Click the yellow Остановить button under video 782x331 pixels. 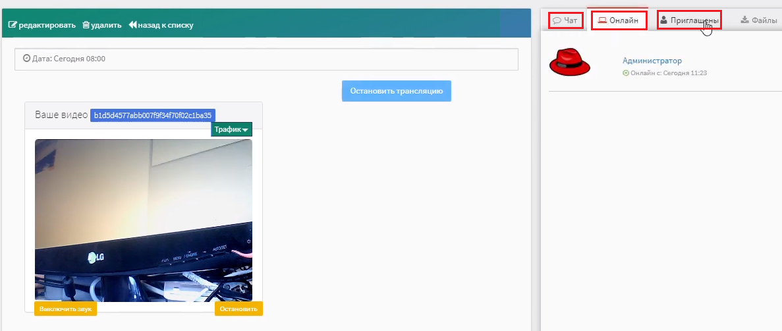coord(239,309)
